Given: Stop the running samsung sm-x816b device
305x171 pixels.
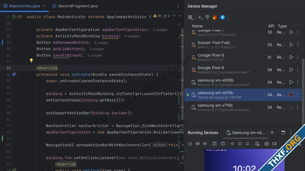Looking at the screenshot, I should pos(291,95).
